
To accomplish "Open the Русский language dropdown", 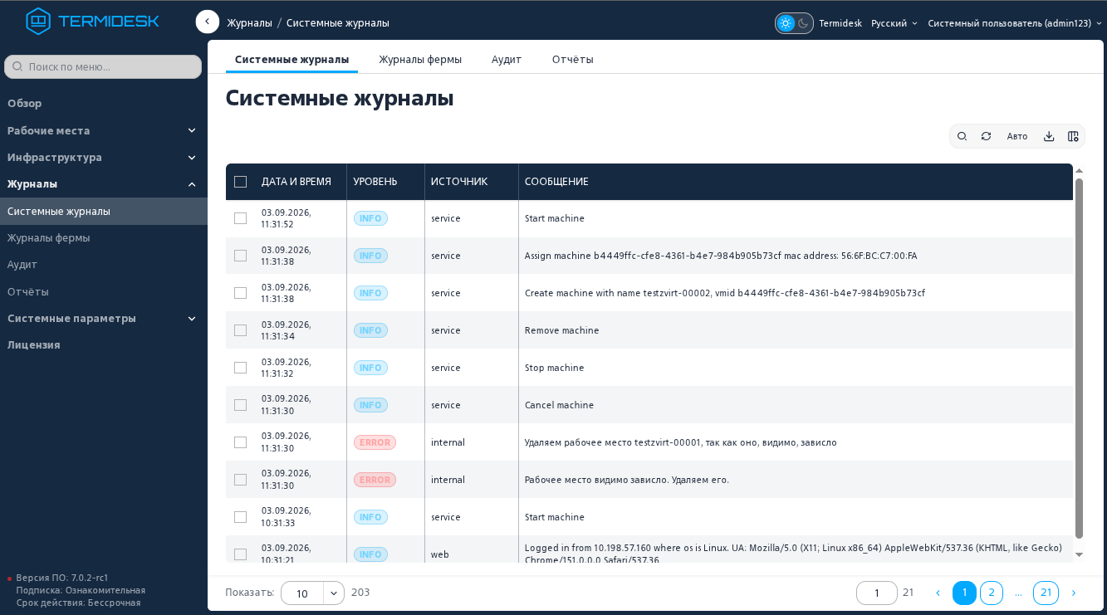I will tap(894, 23).
